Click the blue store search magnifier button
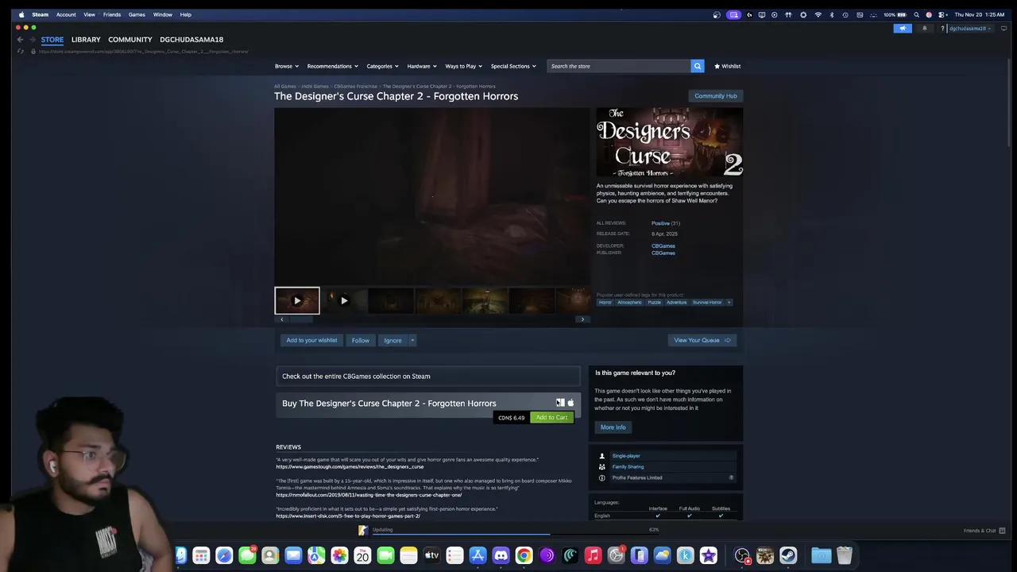The height and width of the screenshot is (572, 1017). point(698,66)
